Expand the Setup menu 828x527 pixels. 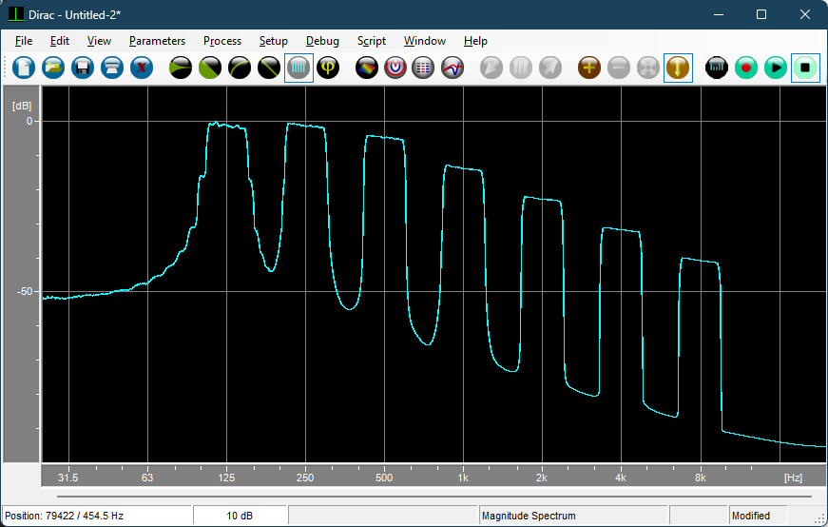point(273,41)
